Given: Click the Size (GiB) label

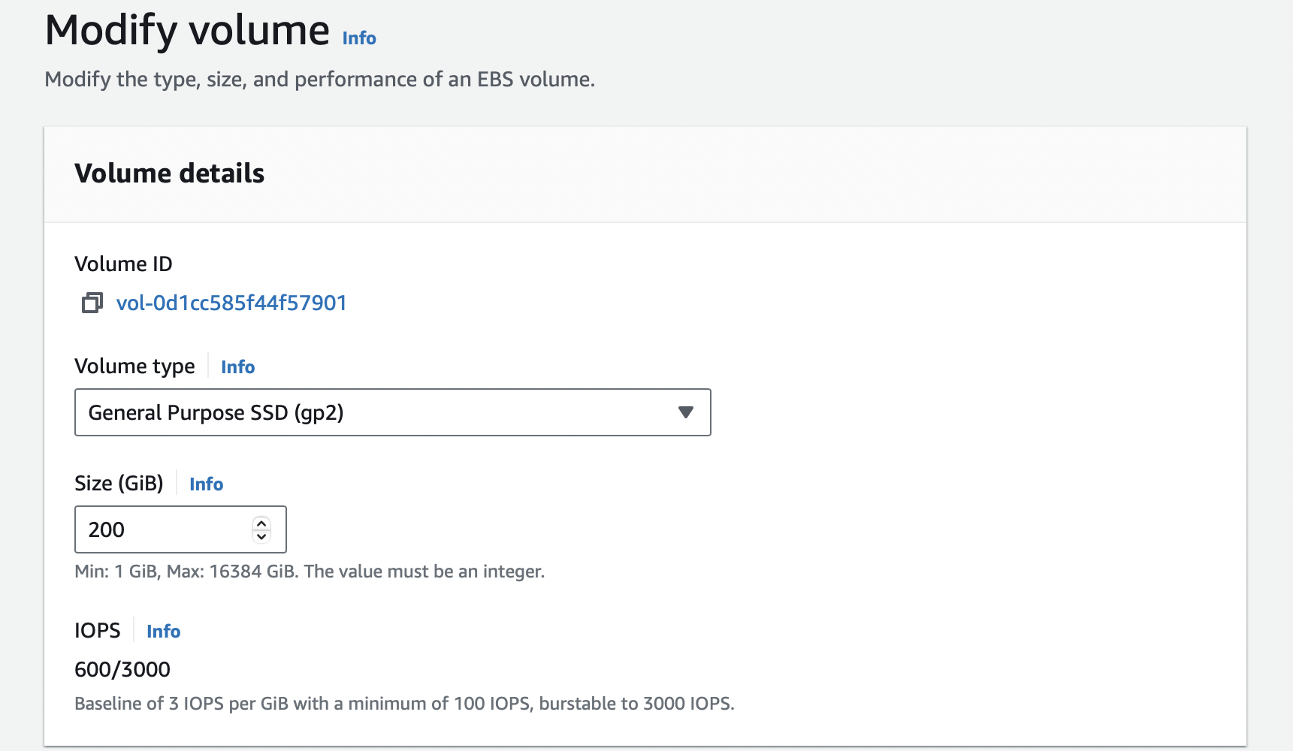Looking at the screenshot, I should point(119,484).
